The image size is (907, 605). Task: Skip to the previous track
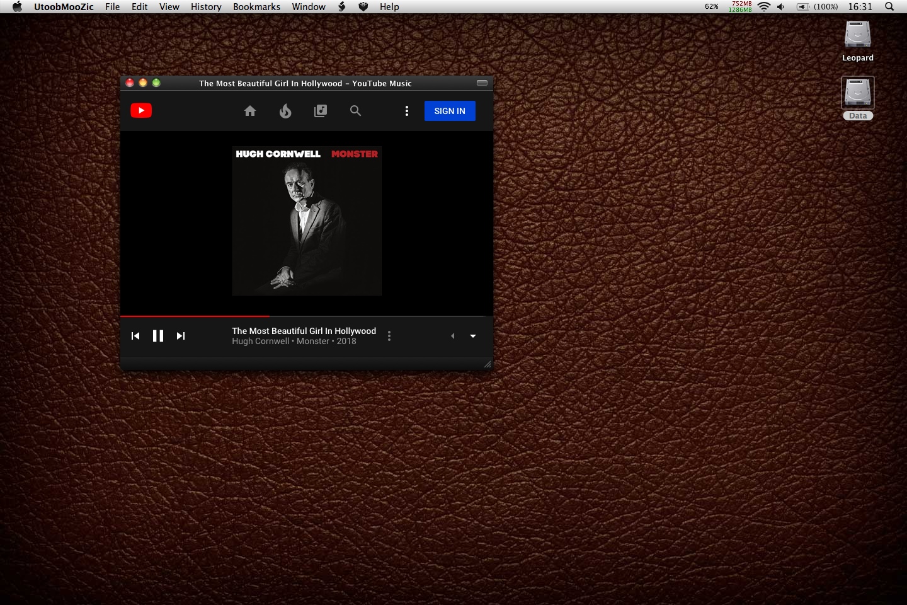[135, 336]
